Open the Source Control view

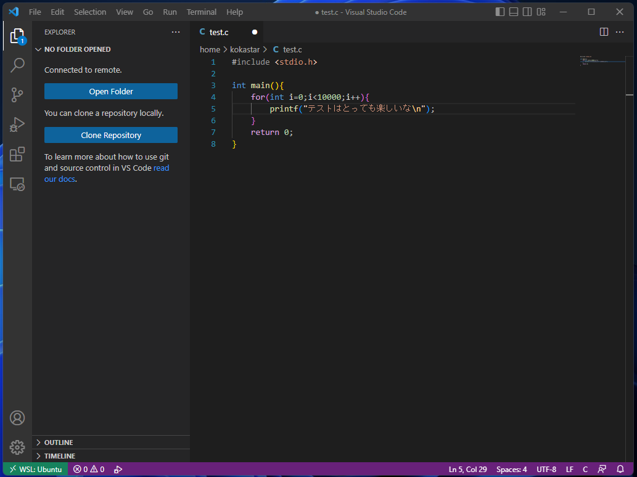[17, 94]
